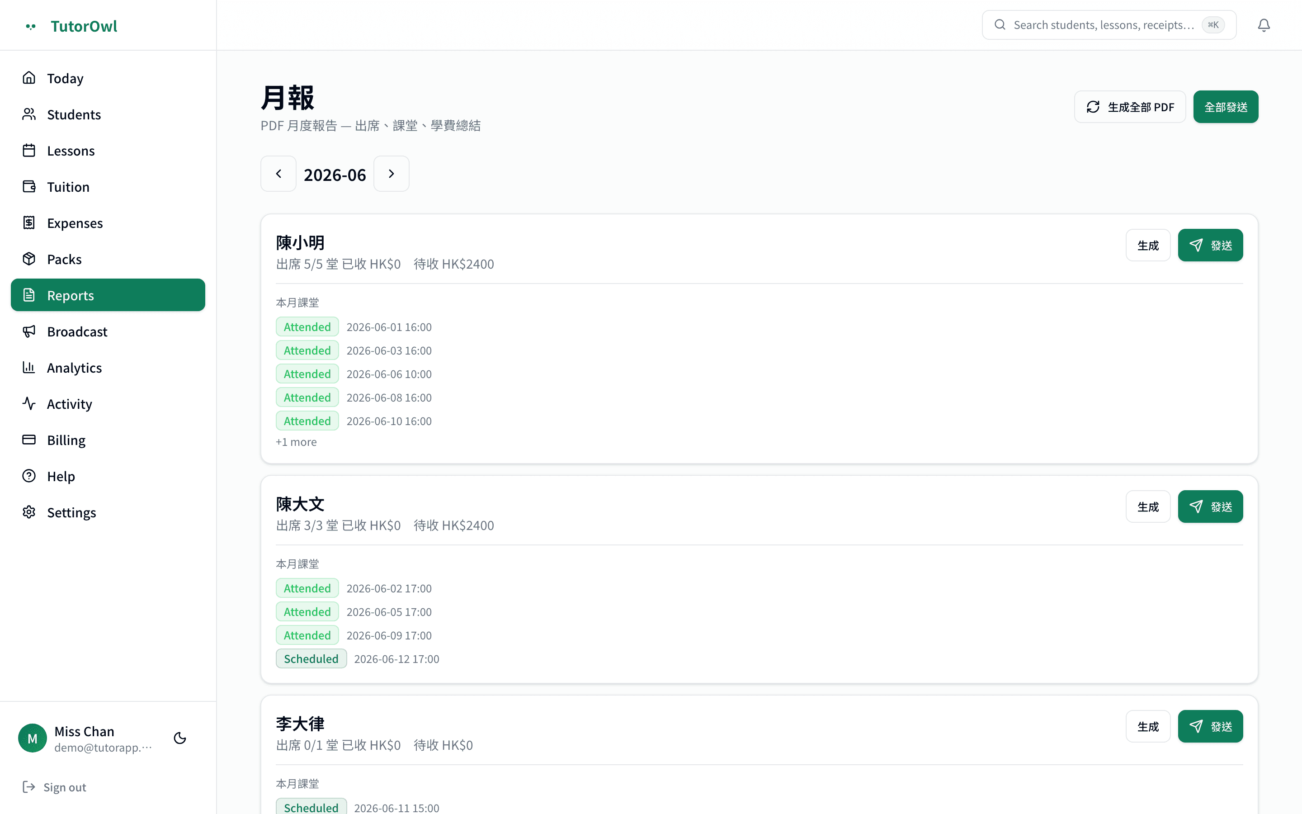Image resolution: width=1302 pixels, height=814 pixels.
Task: Generate report for 陳大文
Action: coord(1148,506)
